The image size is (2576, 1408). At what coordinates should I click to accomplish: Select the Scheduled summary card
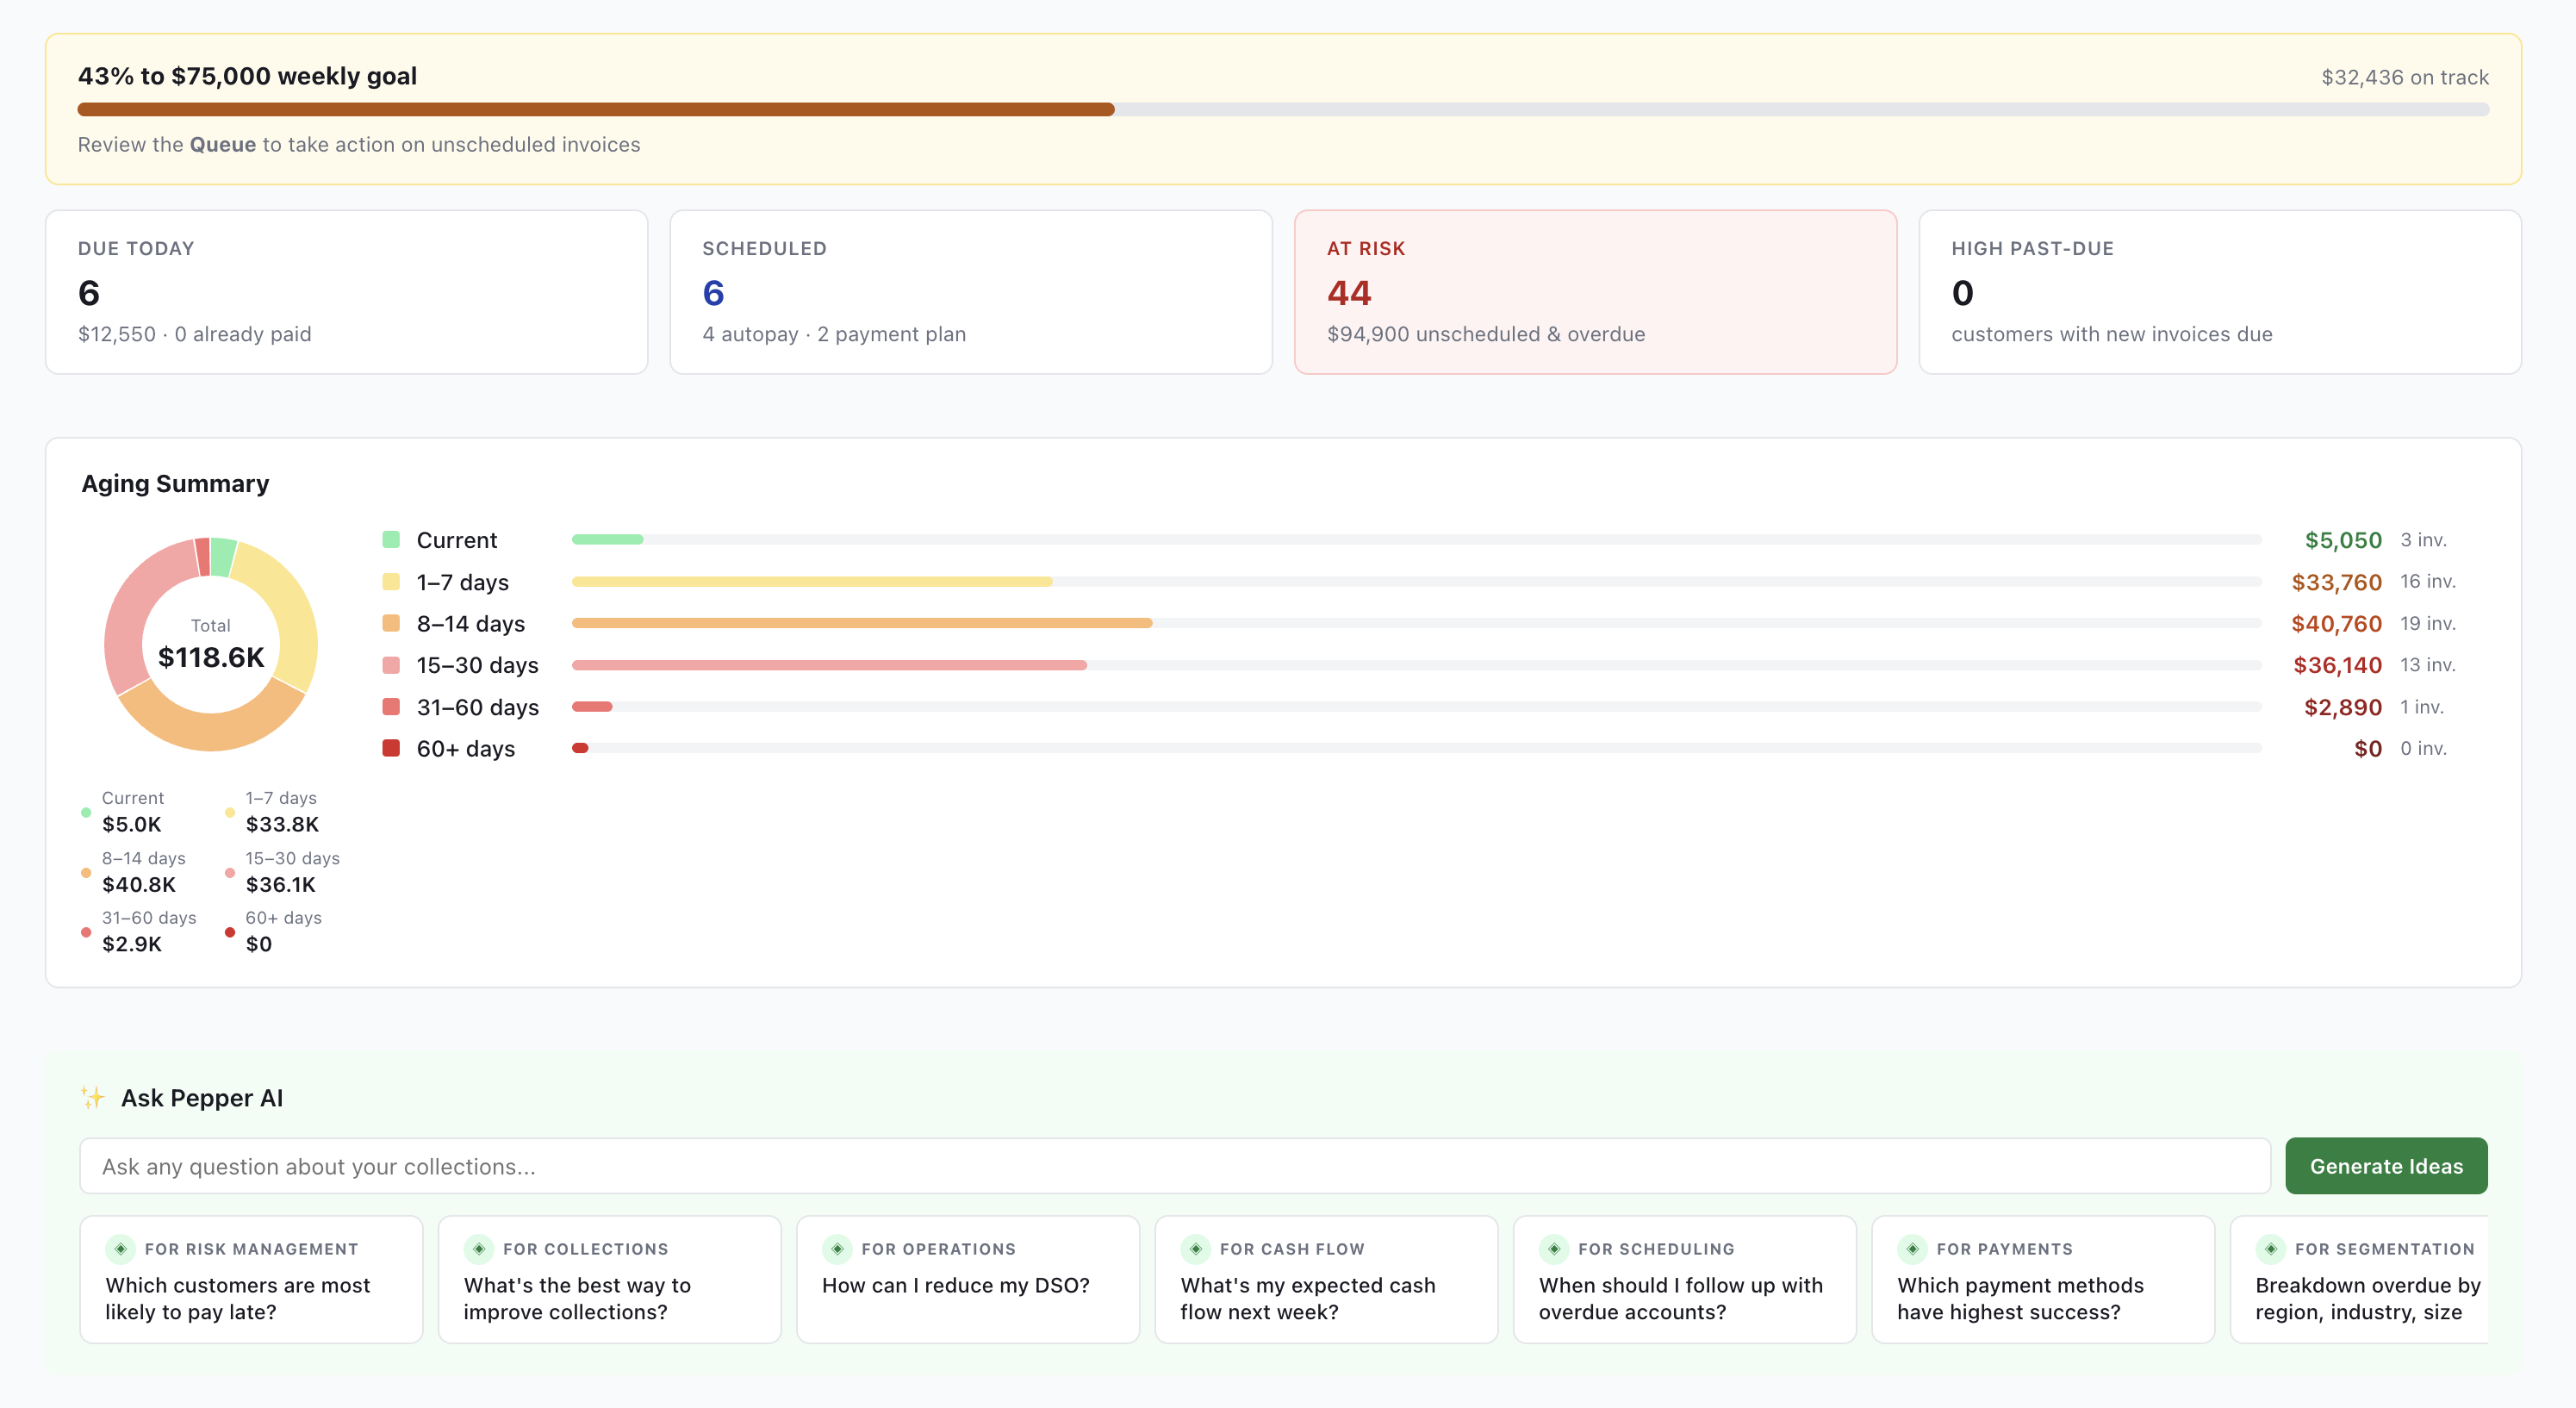[971, 292]
